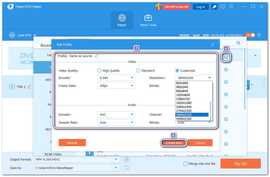Viewport: 270px width, 177px height.
Task: Select High Quality video option
Action: 100,71
